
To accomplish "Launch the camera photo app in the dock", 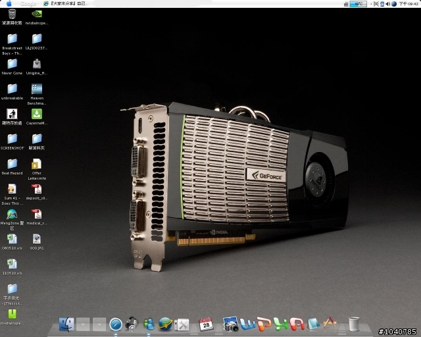I will [230, 324].
